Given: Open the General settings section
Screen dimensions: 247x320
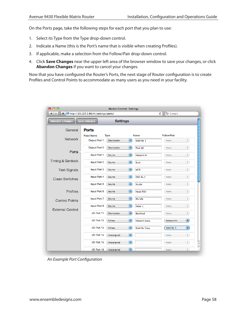Looking at the screenshot, I should tap(72, 130).
